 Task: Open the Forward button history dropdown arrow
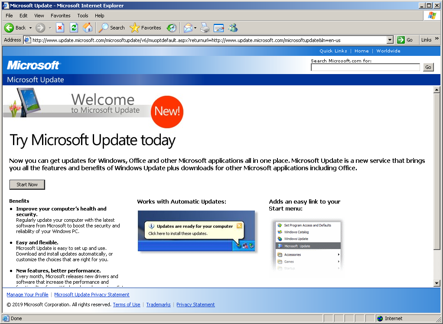(x=50, y=28)
